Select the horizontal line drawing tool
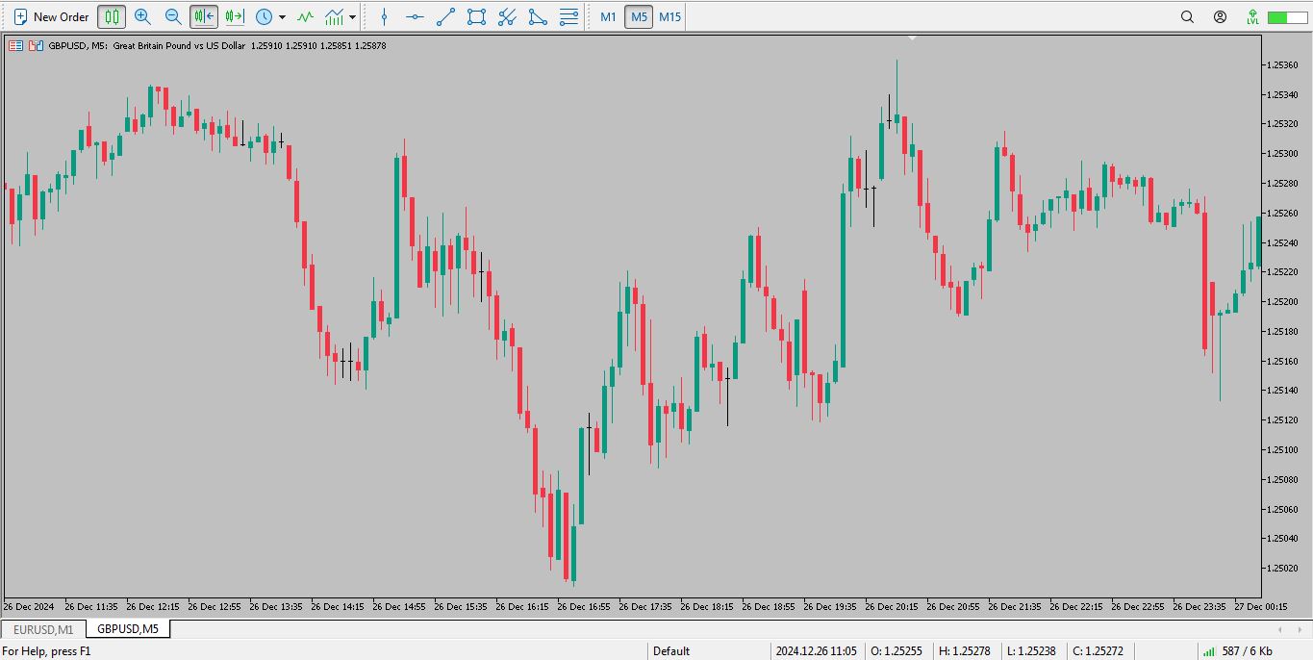Image resolution: width=1313 pixels, height=660 pixels. [415, 16]
